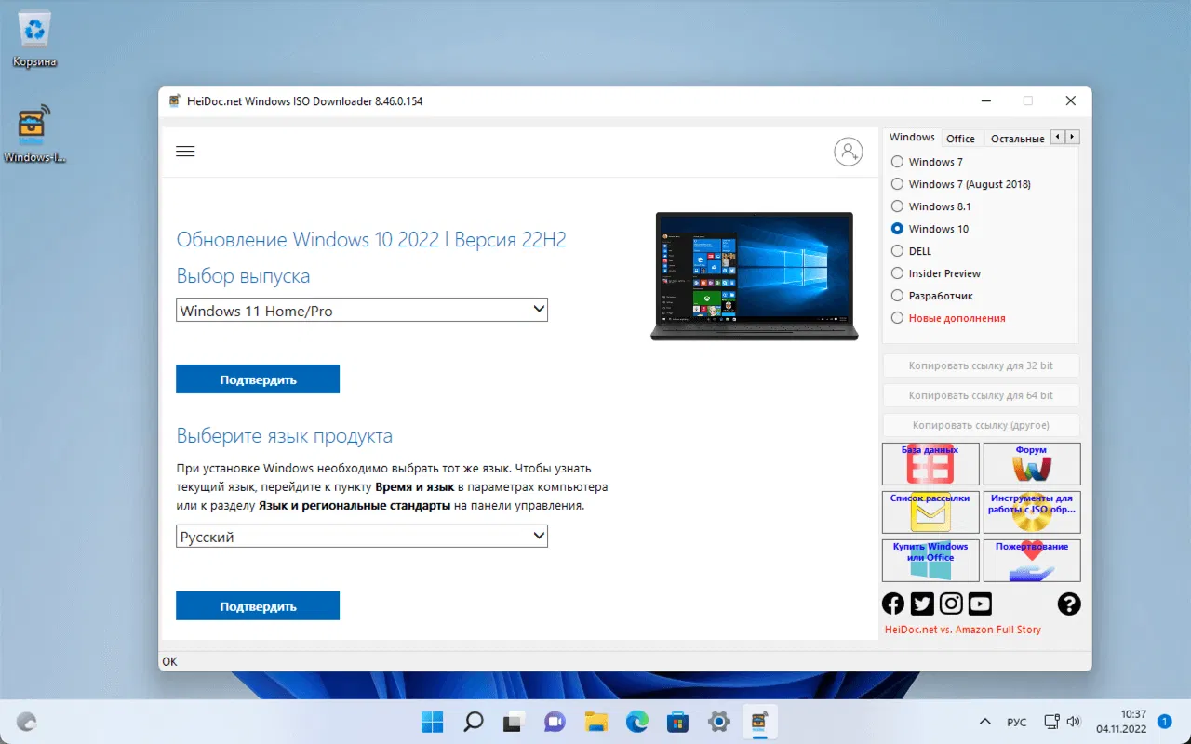Click the user account profile icon
The image size is (1191, 744).
pyautogui.click(x=848, y=152)
